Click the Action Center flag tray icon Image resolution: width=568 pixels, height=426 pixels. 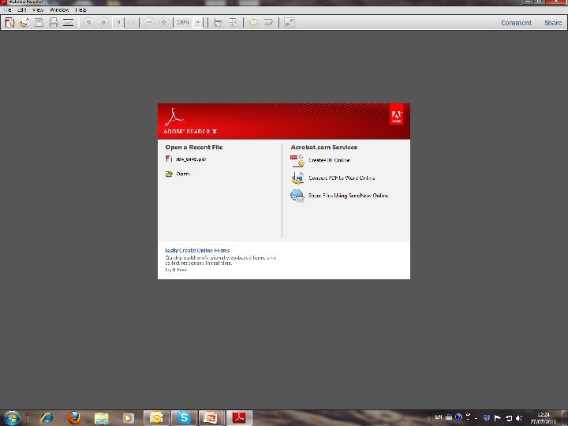[498, 417]
